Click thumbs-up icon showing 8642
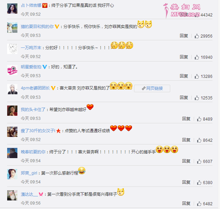The height and width of the screenshot is (209, 220). coord(199,140)
